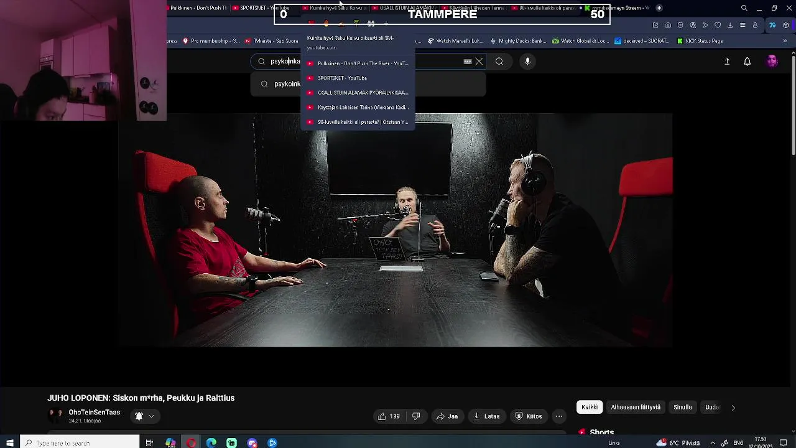The height and width of the screenshot is (448, 796).
Task: Start YouTube voice search with microphone
Action: pos(527,62)
